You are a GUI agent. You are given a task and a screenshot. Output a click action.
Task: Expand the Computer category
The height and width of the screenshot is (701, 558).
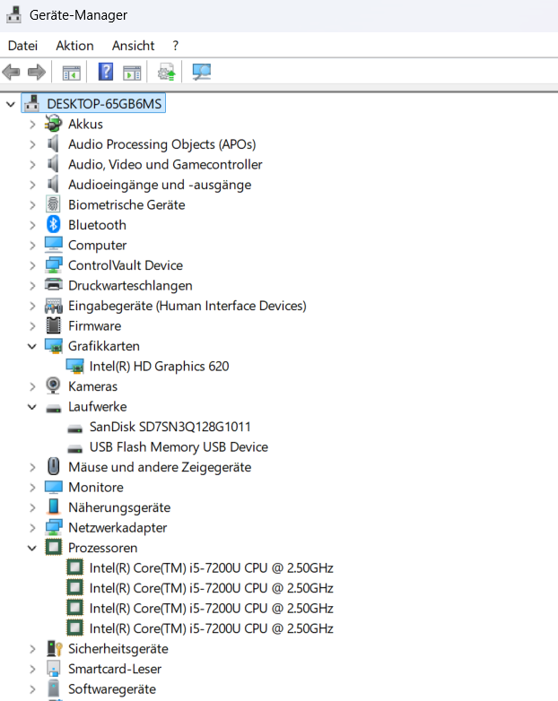coord(32,245)
